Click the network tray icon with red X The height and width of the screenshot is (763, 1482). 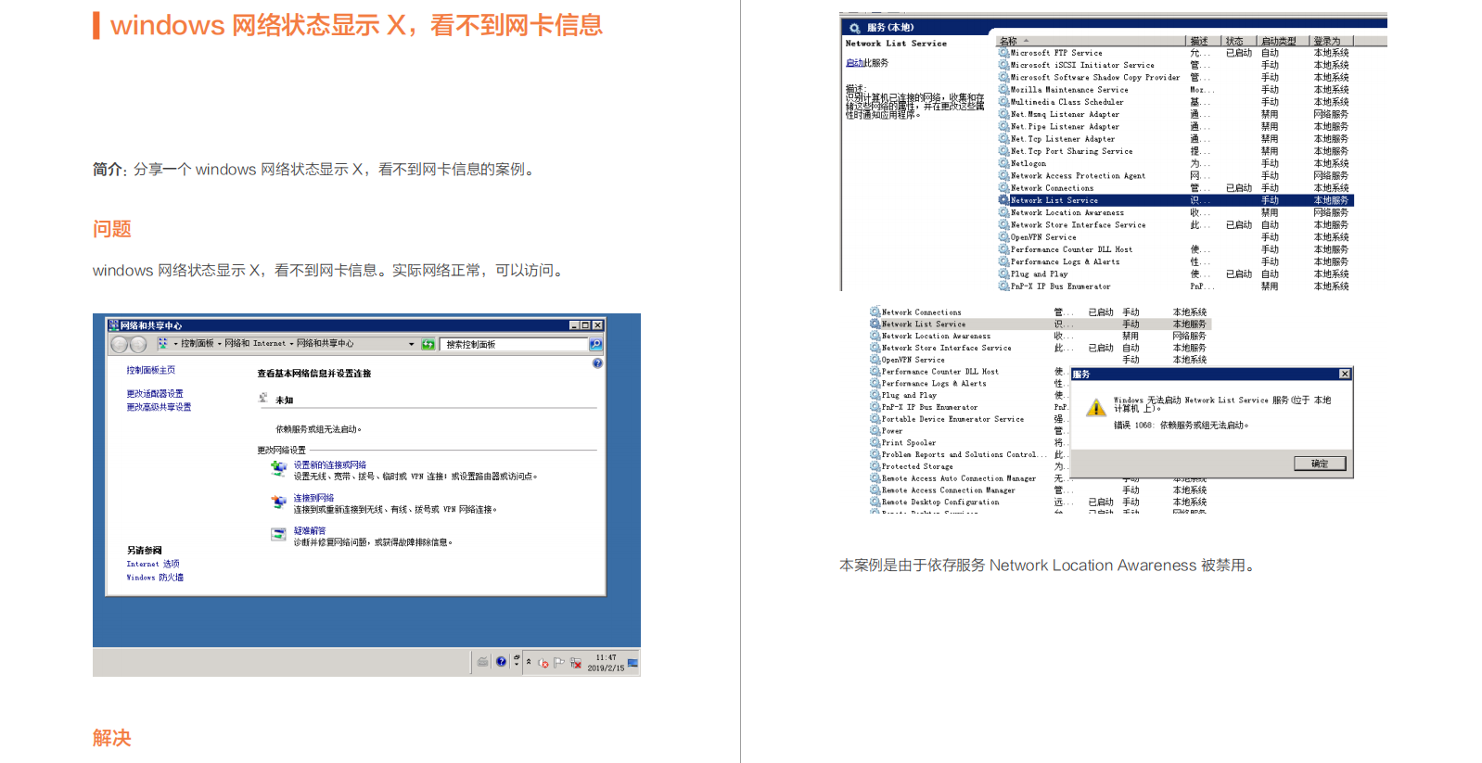(x=576, y=663)
